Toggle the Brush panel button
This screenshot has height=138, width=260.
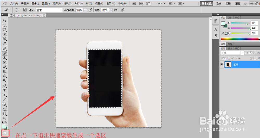point(25,10)
